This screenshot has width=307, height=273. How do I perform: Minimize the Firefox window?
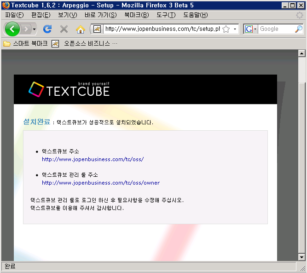(285, 5)
